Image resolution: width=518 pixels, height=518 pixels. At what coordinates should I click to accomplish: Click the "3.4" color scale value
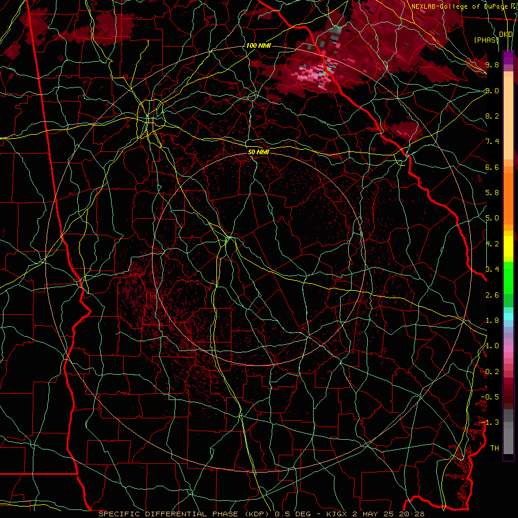point(492,269)
